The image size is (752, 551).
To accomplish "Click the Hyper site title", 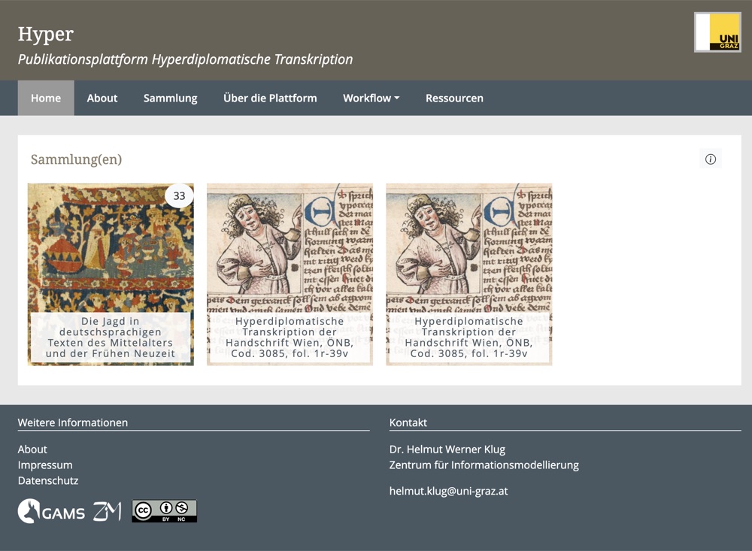I will pos(46,34).
